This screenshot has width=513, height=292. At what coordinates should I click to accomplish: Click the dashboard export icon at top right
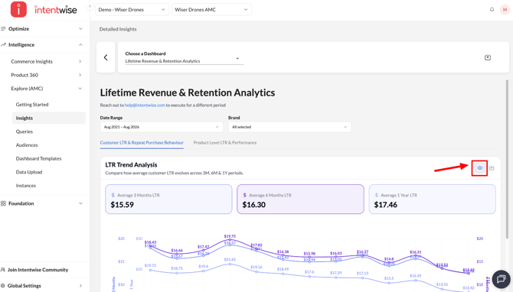pos(488,57)
